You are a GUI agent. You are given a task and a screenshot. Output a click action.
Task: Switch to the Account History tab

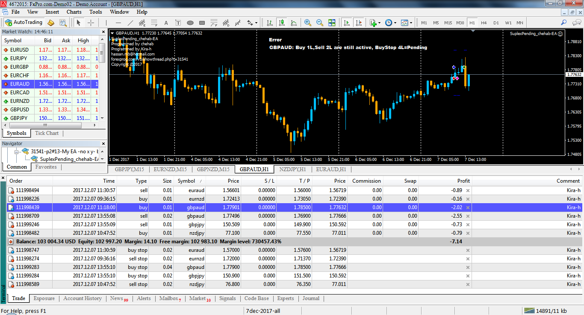[83, 299]
